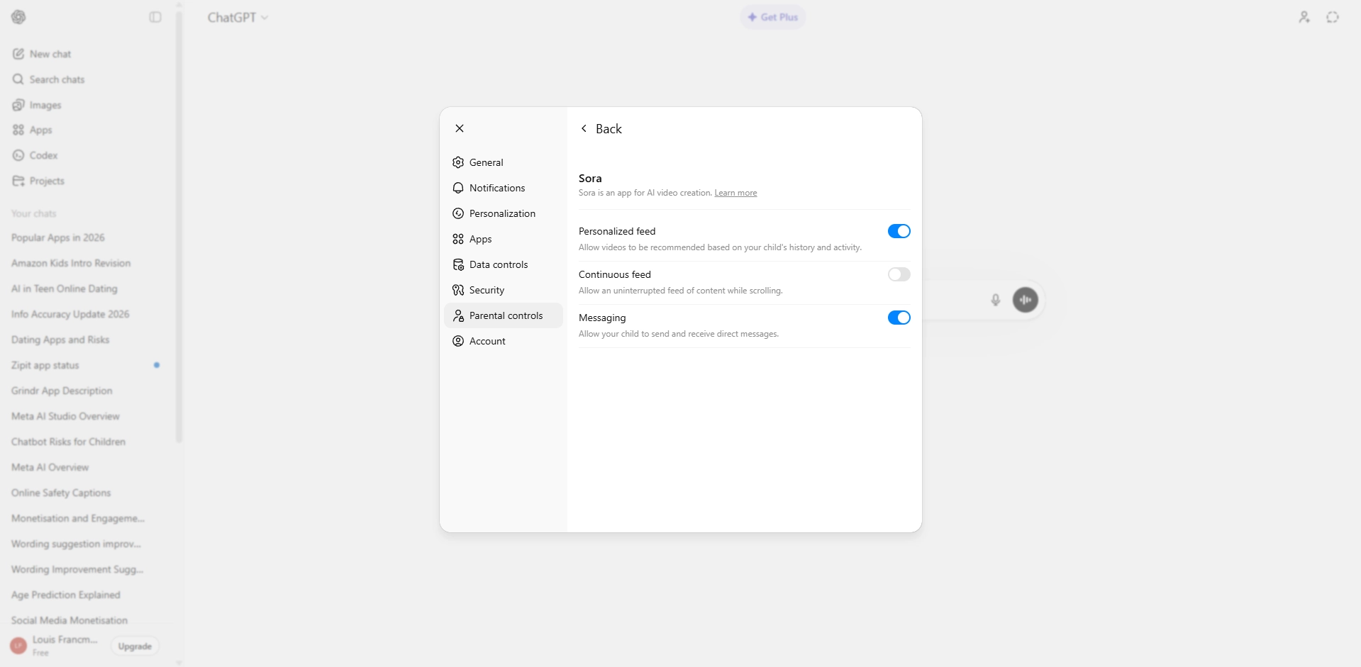The width and height of the screenshot is (1361, 667).
Task: Enable the Continuous feed toggle
Action: point(899,274)
